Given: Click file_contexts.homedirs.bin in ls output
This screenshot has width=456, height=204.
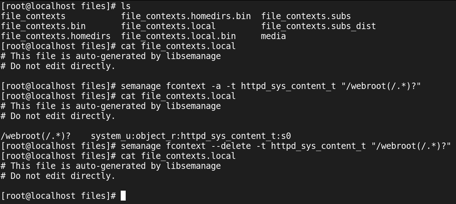Looking at the screenshot, I should 186,16.
